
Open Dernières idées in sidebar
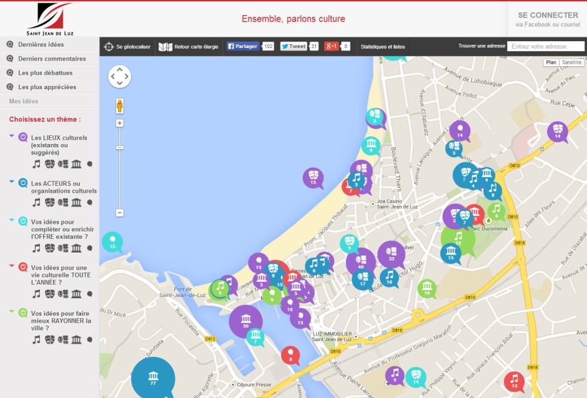(41, 44)
